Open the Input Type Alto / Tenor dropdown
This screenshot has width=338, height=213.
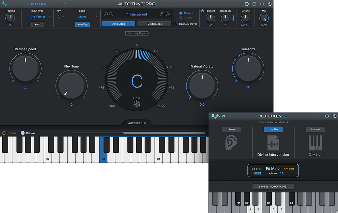coord(40,16)
